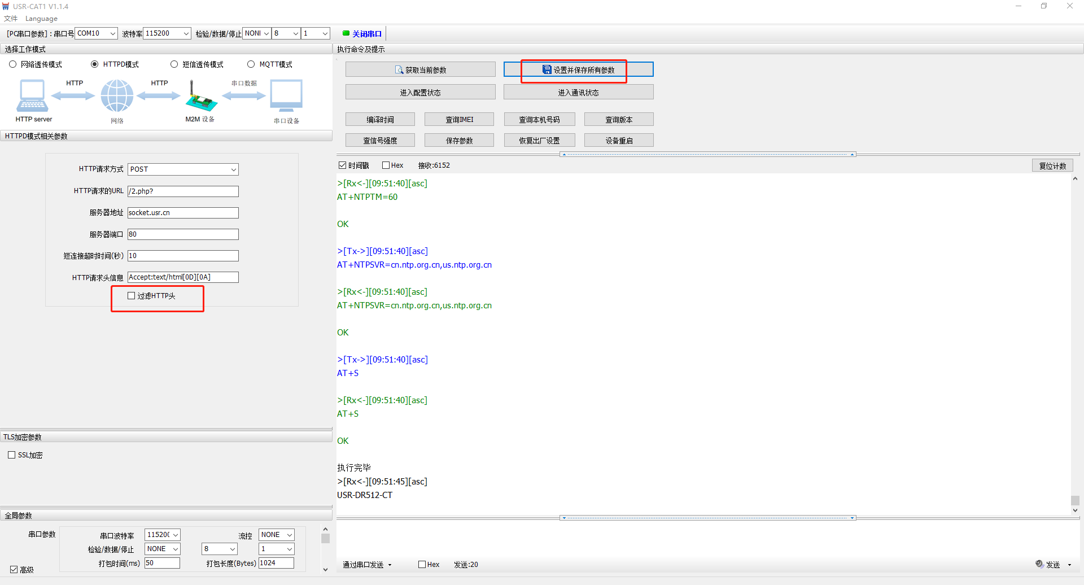Click the M2M device module icon
Image resolution: width=1084 pixels, height=585 pixels.
tap(200, 98)
